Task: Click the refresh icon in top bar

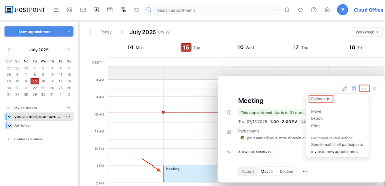Action: pos(300,10)
